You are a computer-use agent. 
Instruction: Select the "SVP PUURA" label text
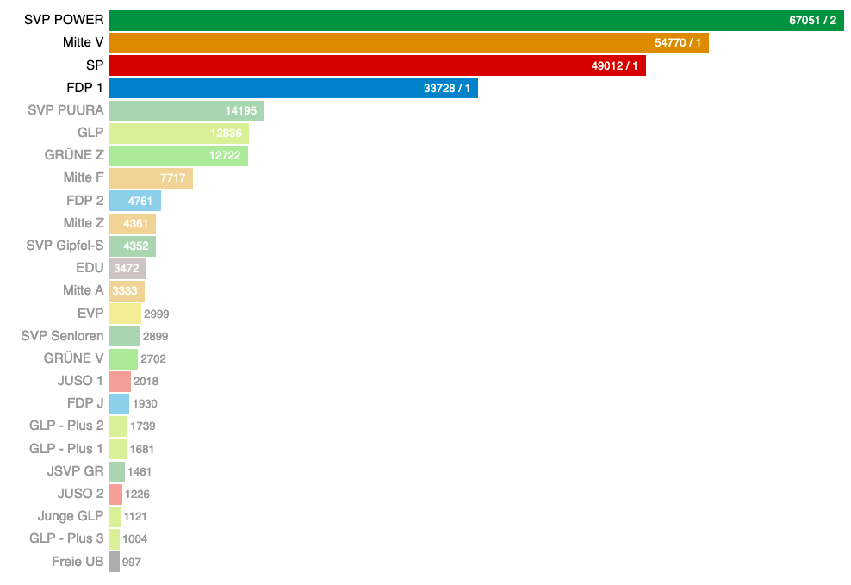coord(65,110)
